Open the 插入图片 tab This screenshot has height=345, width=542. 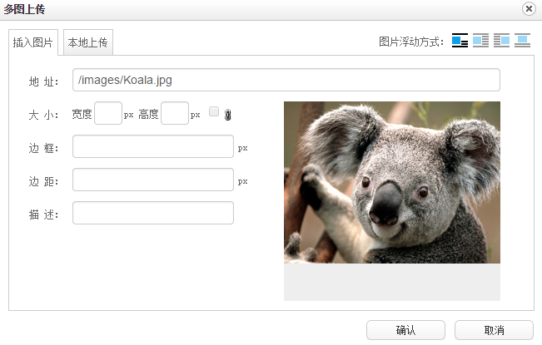(33, 42)
